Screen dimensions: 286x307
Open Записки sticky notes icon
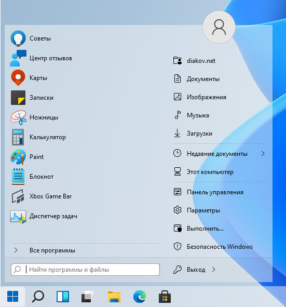coord(18,98)
